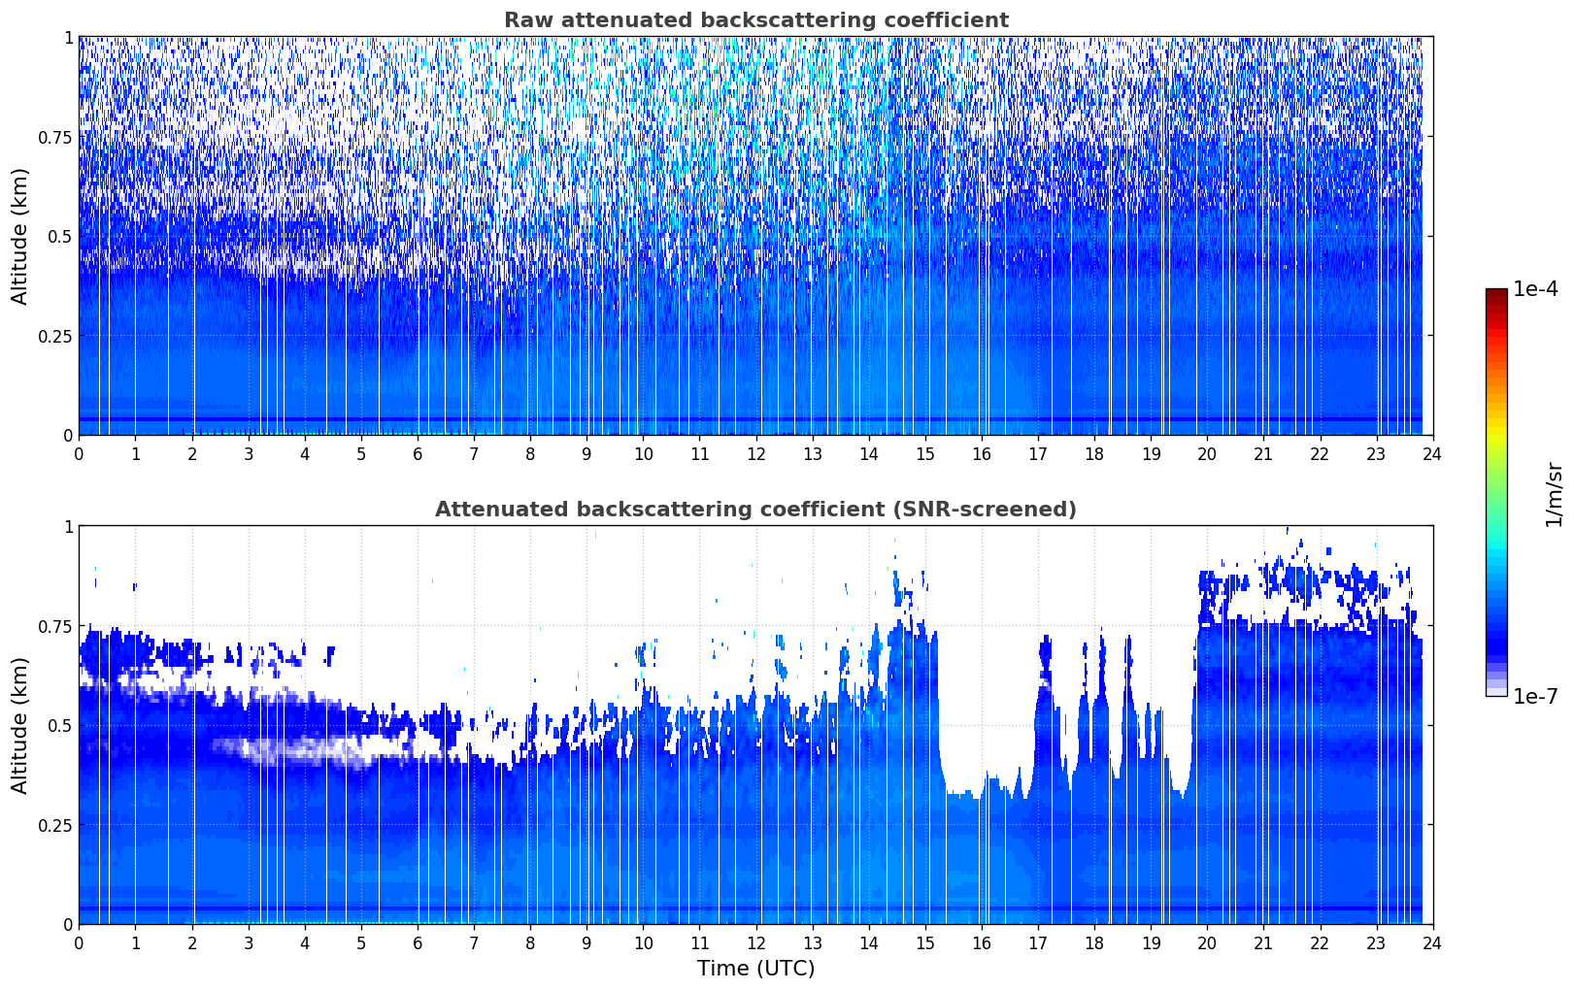This screenshot has height=990, width=1574.
Task: Click the "1e-4" colorbar maximum label
Action: coord(1535,289)
